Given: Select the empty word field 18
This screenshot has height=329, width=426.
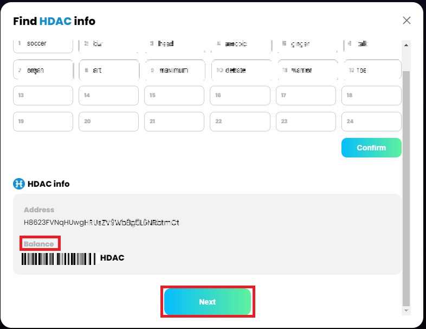Looking at the screenshot, I should point(372,95).
